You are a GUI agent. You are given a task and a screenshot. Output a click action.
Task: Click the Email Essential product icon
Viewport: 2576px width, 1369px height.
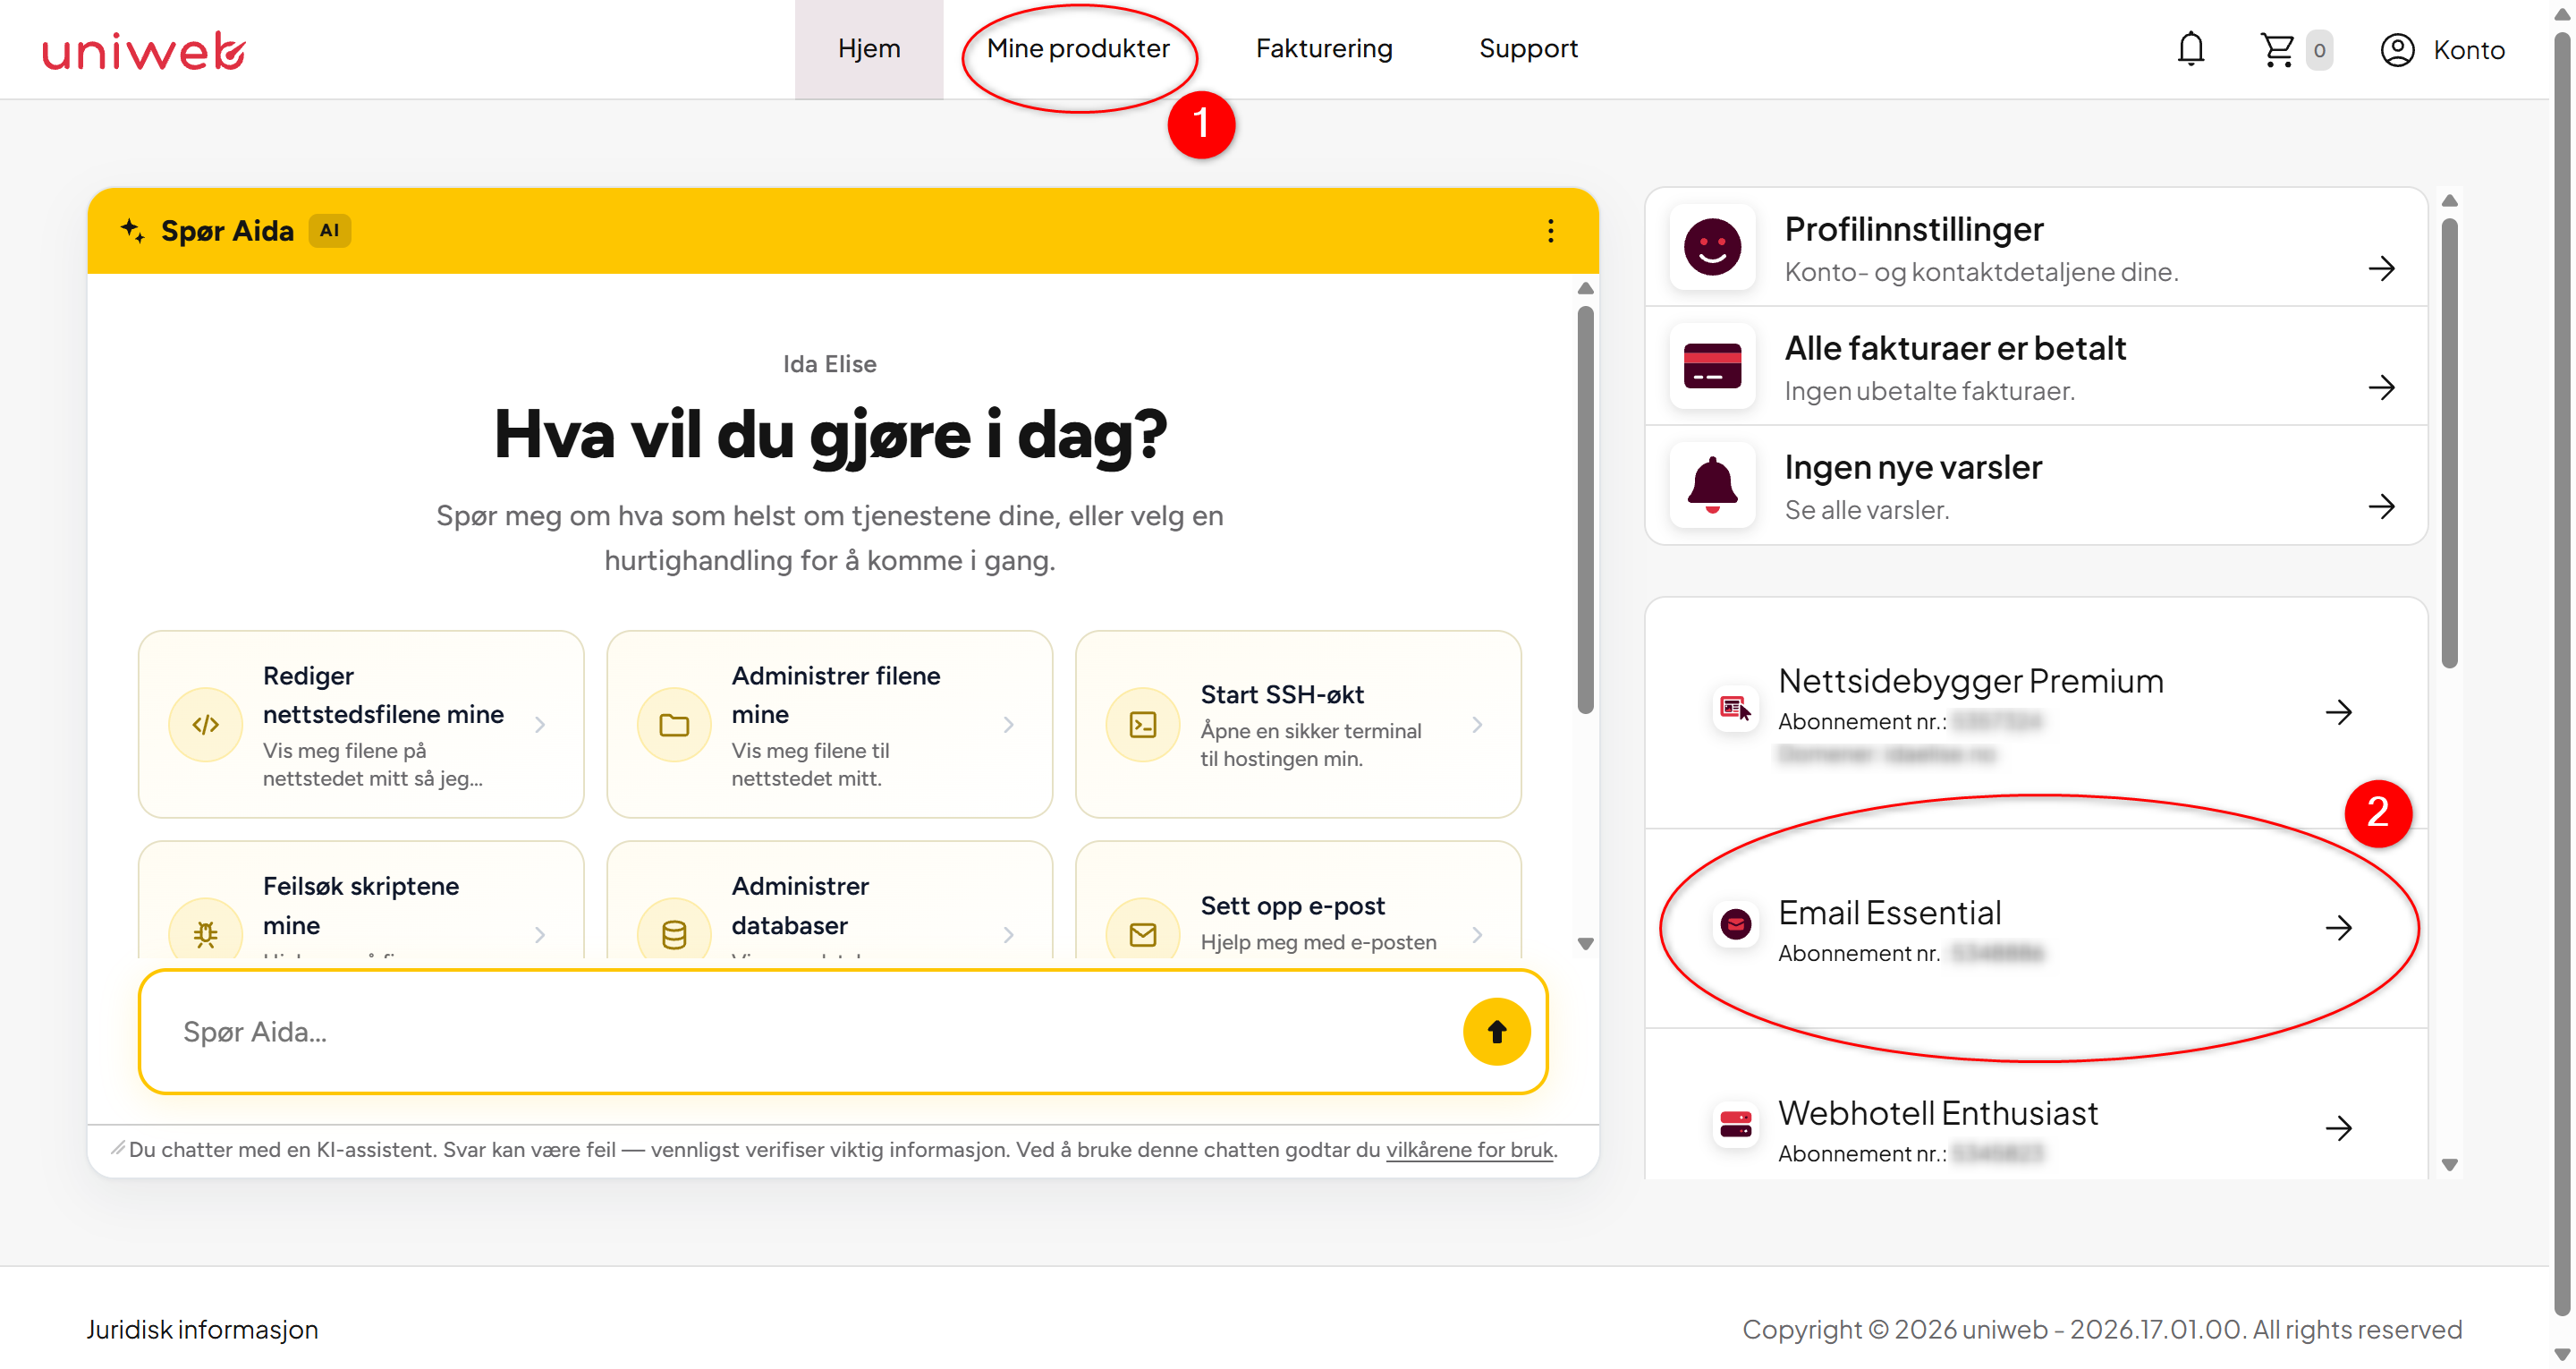pos(1735,924)
